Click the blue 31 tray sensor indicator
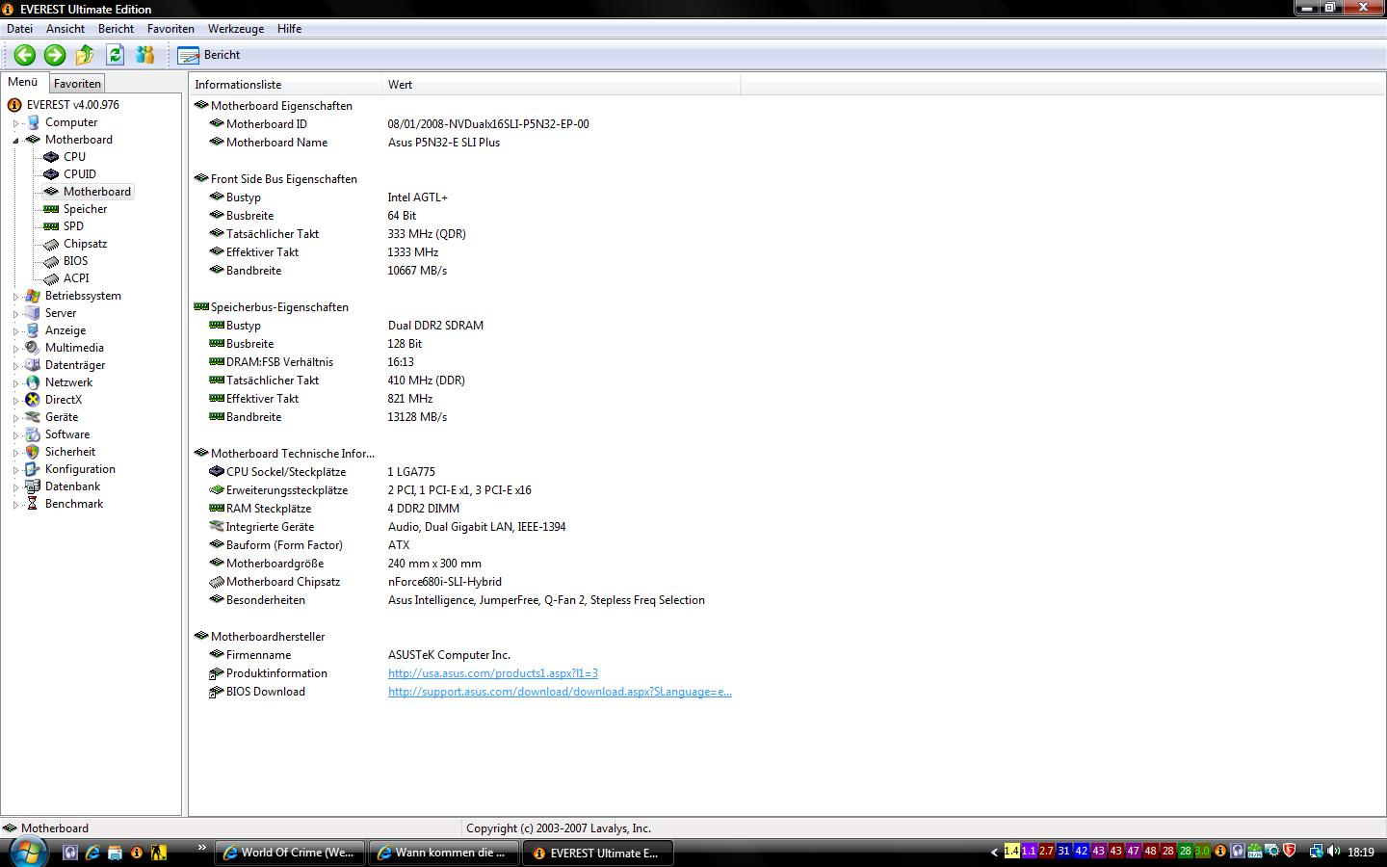Viewport: 1387px width, 867px height. point(1063,852)
